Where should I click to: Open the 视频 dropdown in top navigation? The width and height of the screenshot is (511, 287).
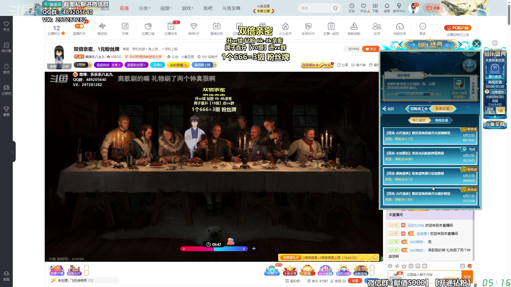tap(166, 8)
